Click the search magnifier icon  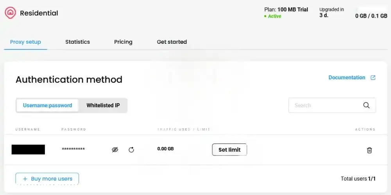pyautogui.click(x=366, y=105)
